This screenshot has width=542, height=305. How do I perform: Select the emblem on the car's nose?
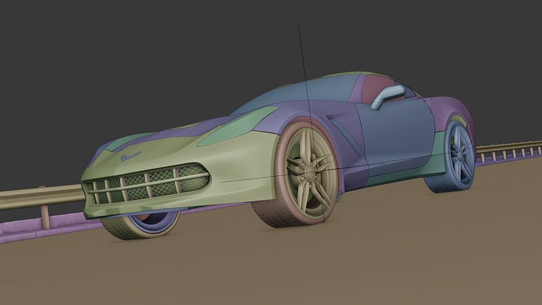click(130, 156)
